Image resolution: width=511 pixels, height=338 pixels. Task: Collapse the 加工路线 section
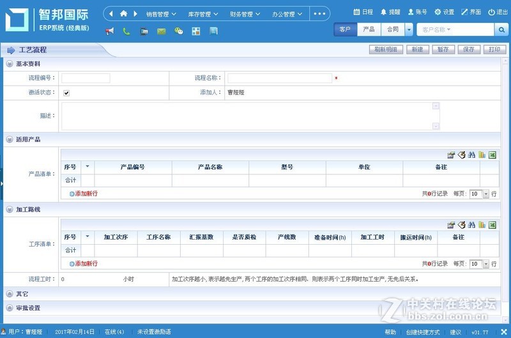(x=10, y=210)
